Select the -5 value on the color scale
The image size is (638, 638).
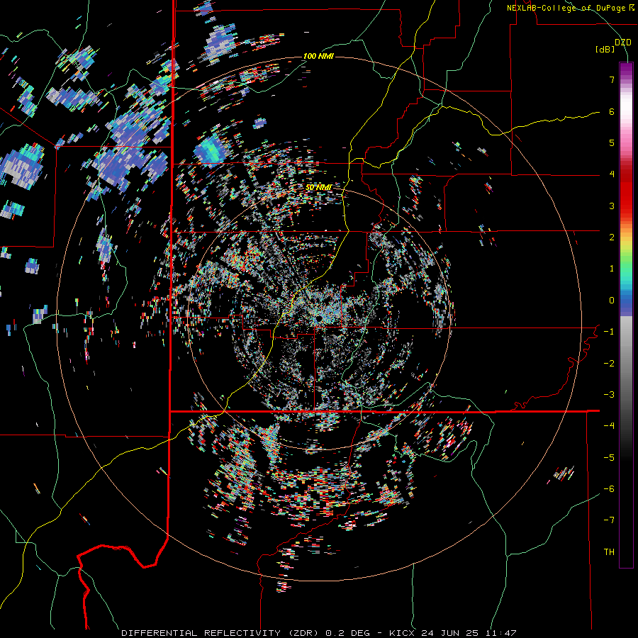pos(609,458)
